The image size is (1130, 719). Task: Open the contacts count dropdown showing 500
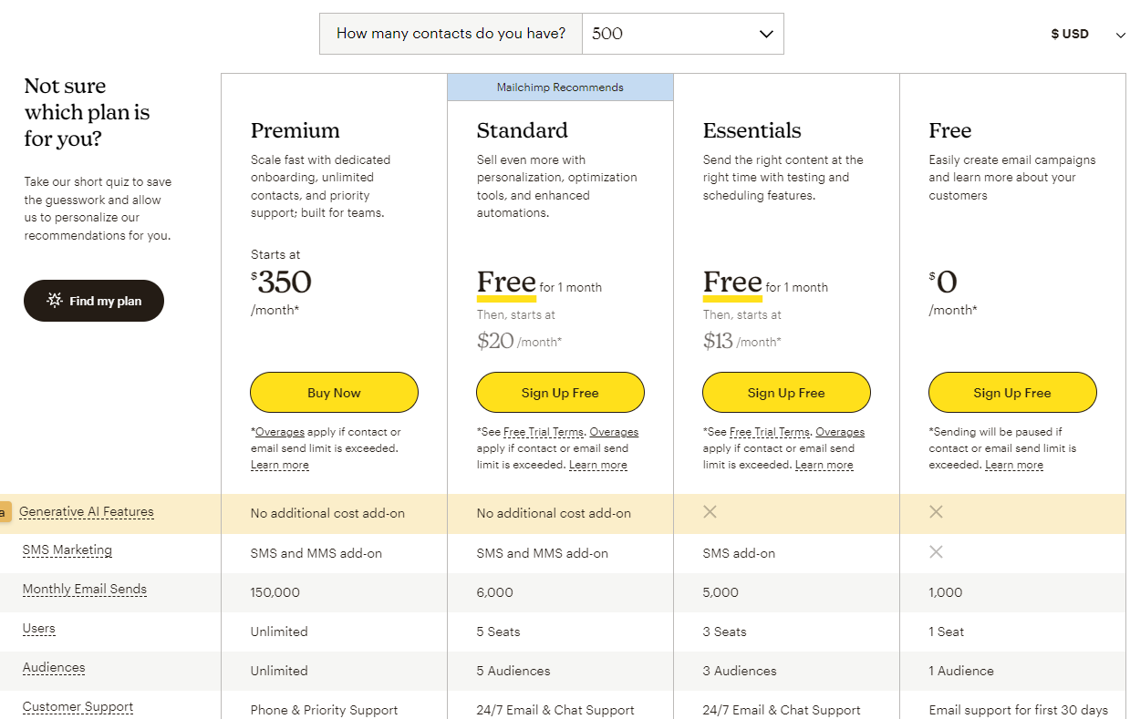pos(682,34)
